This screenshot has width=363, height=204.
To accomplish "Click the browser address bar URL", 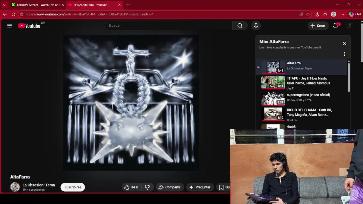I will coord(89,14).
